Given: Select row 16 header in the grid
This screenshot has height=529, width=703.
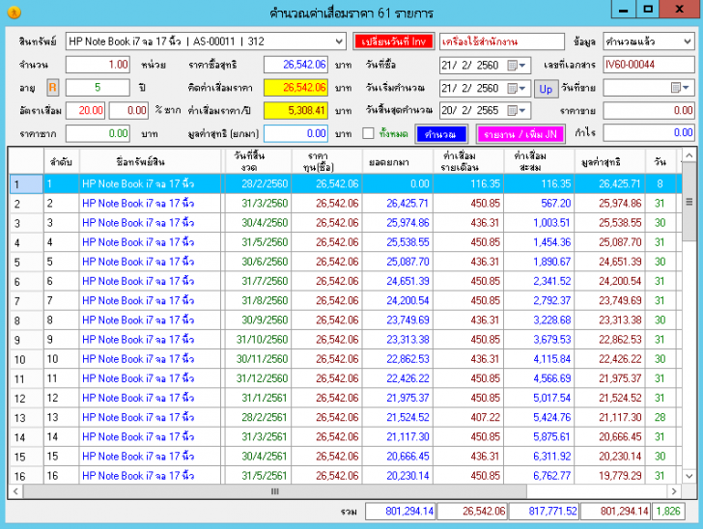Looking at the screenshot, I should point(26,476).
